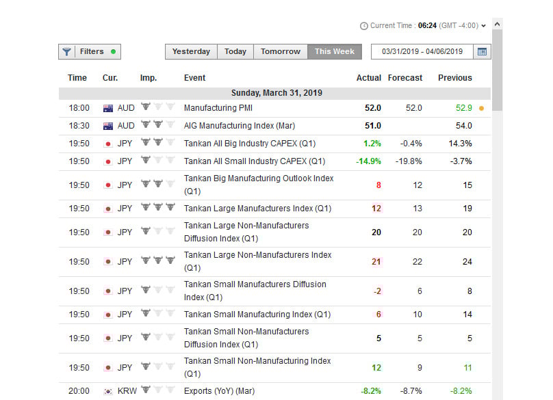This screenshot has height=400, width=553.
Task: Expand the timezone GMT -4:00 dropdown arrow
Action: tap(483, 26)
